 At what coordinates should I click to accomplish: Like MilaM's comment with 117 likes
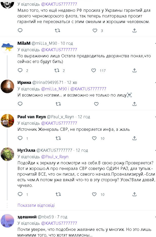tap(94, 70)
